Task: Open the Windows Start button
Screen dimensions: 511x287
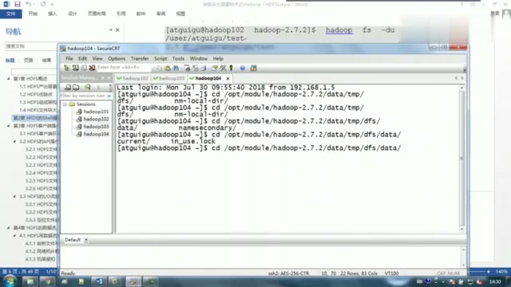Action: pyautogui.click(x=10, y=281)
